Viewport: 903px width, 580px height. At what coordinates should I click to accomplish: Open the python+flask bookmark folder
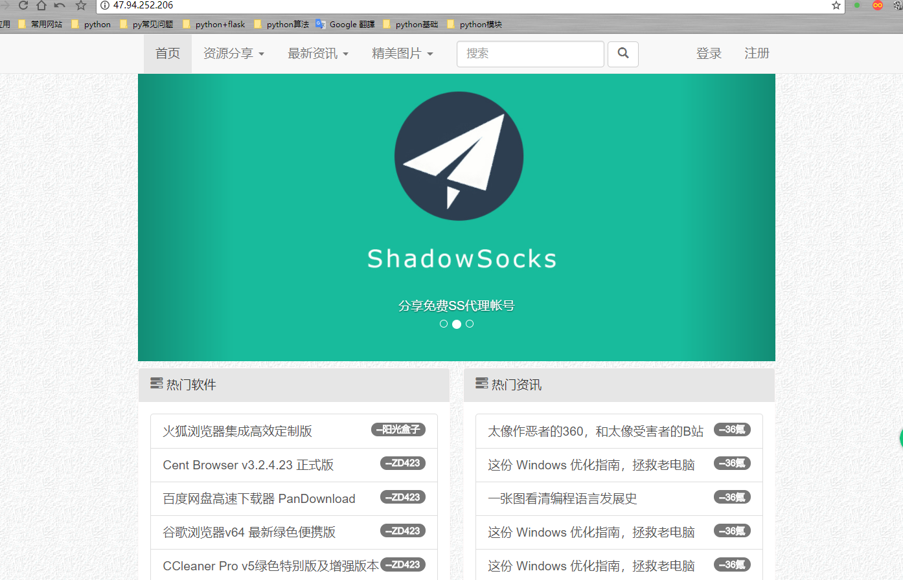pyautogui.click(x=214, y=24)
